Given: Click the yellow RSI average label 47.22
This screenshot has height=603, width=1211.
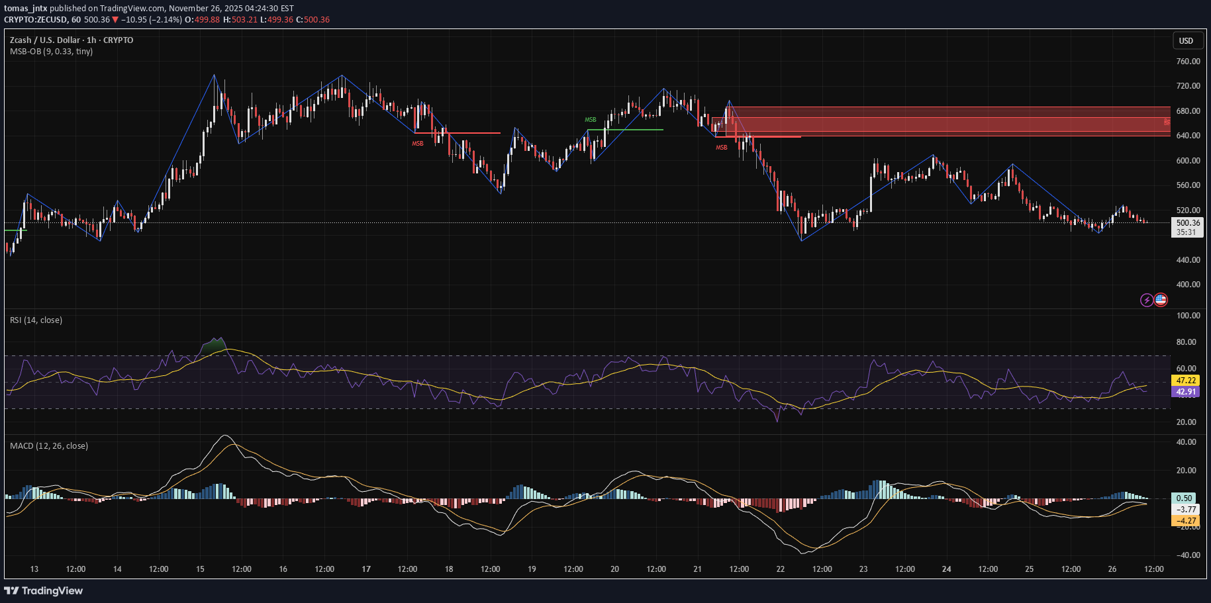Looking at the screenshot, I should 1187,381.
